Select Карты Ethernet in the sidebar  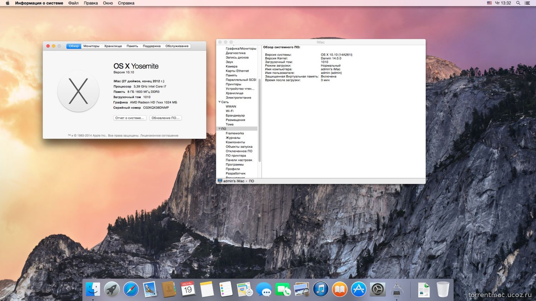(237, 71)
